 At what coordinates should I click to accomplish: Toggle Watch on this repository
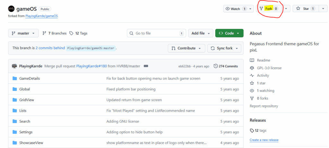236,9
